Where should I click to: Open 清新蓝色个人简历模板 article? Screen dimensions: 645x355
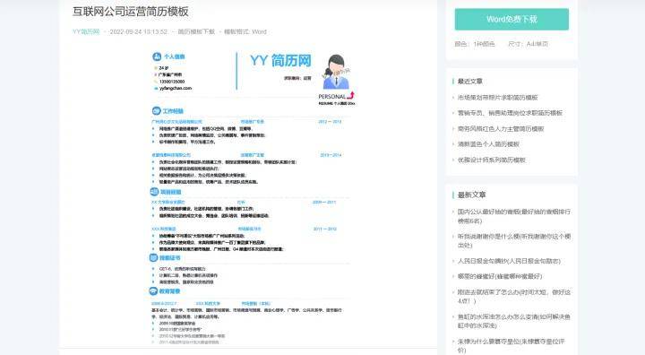coord(489,144)
